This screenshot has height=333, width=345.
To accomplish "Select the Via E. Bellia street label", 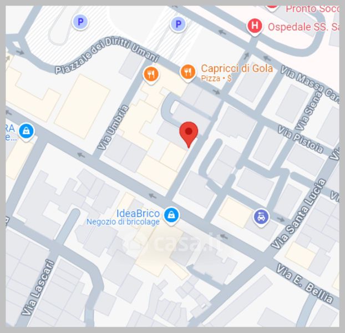I will (305, 284).
